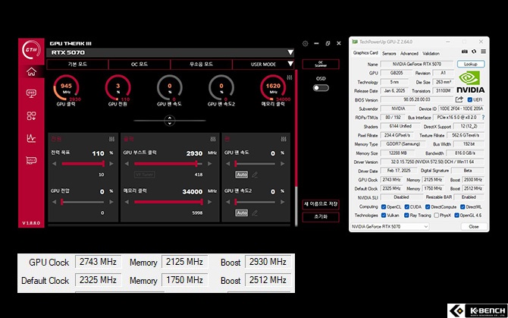Select the OC 모드 tab
The height and width of the screenshot is (318, 508).
click(x=140, y=65)
